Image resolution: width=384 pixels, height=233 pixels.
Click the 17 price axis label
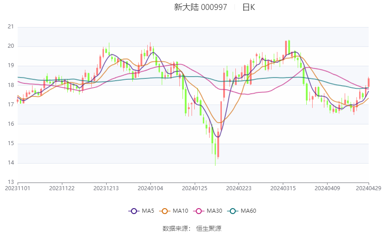pyautogui.click(x=11, y=105)
